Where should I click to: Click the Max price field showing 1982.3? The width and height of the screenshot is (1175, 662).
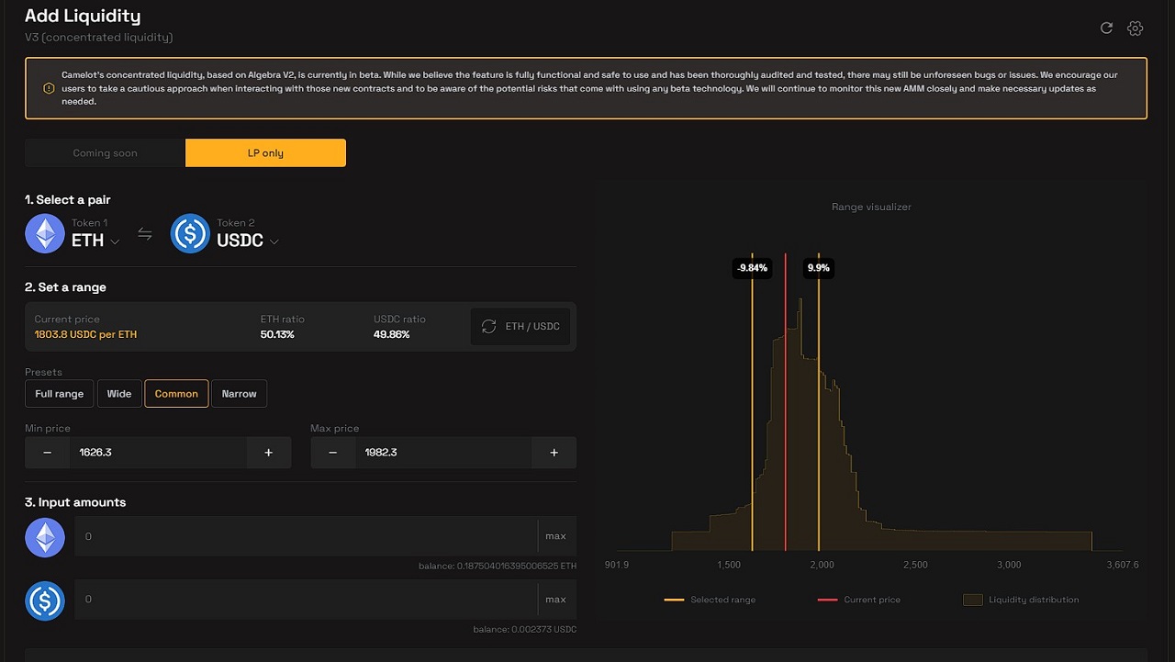pos(443,453)
